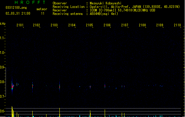Click the 2106 time marker
The height and width of the screenshot is (117, 185).
pos(107,25)
